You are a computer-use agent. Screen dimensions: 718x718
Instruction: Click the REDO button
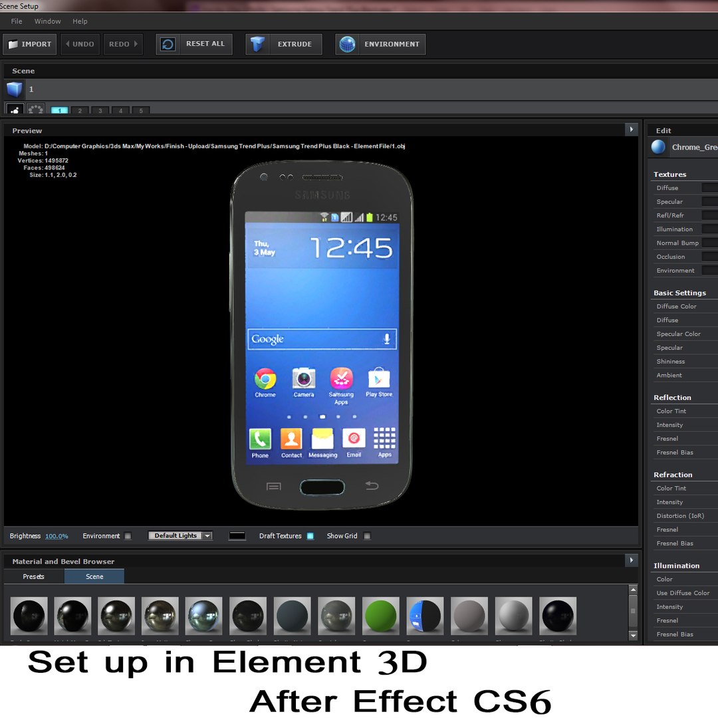click(123, 44)
